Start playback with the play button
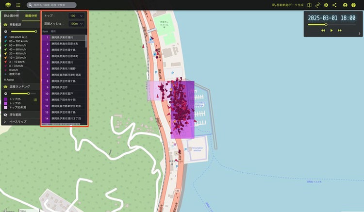 tap(331, 31)
